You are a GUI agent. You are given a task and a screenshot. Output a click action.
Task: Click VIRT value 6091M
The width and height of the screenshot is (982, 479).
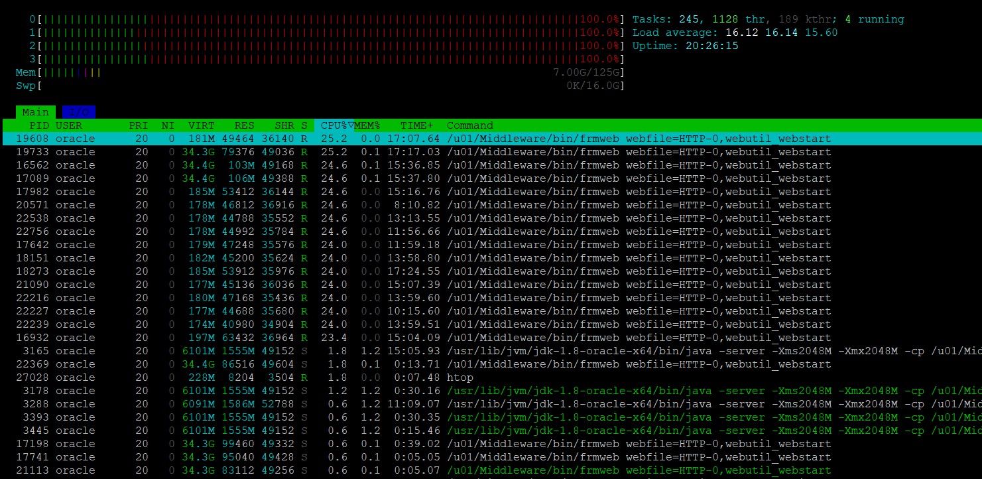pos(198,404)
